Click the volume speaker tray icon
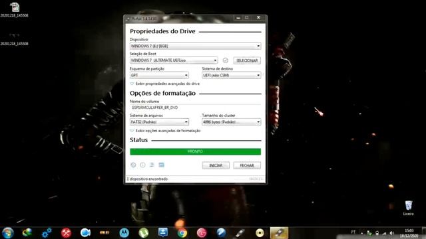 (x=391, y=233)
